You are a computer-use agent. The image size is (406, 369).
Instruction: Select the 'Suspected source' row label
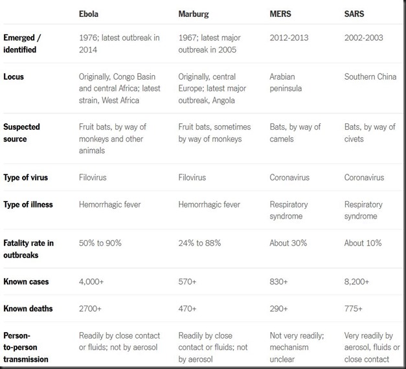coord(21,133)
